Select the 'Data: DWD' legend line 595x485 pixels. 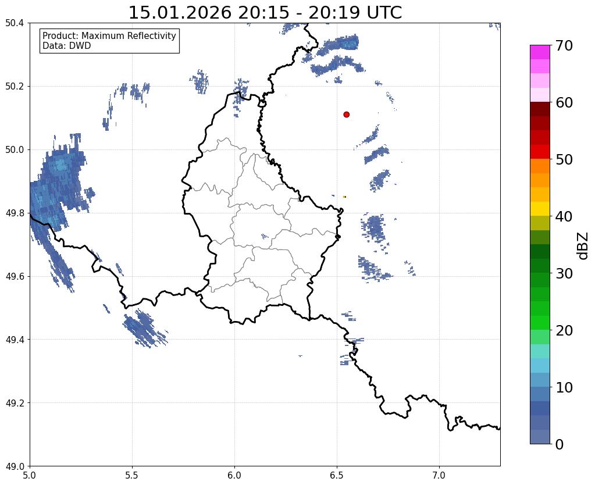(x=67, y=46)
